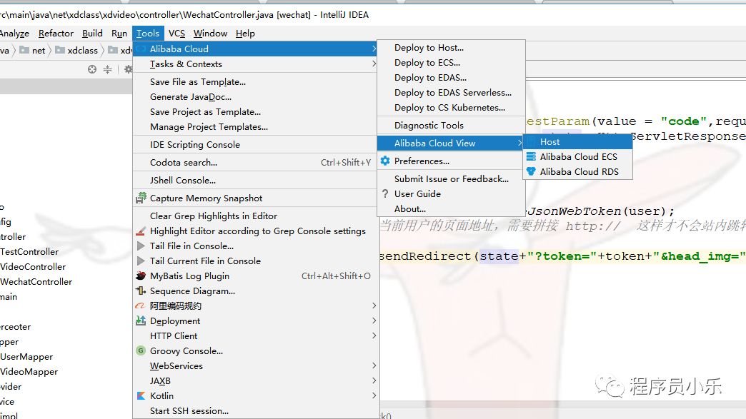Select Deploy to ECS... menu entry

[427, 63]
